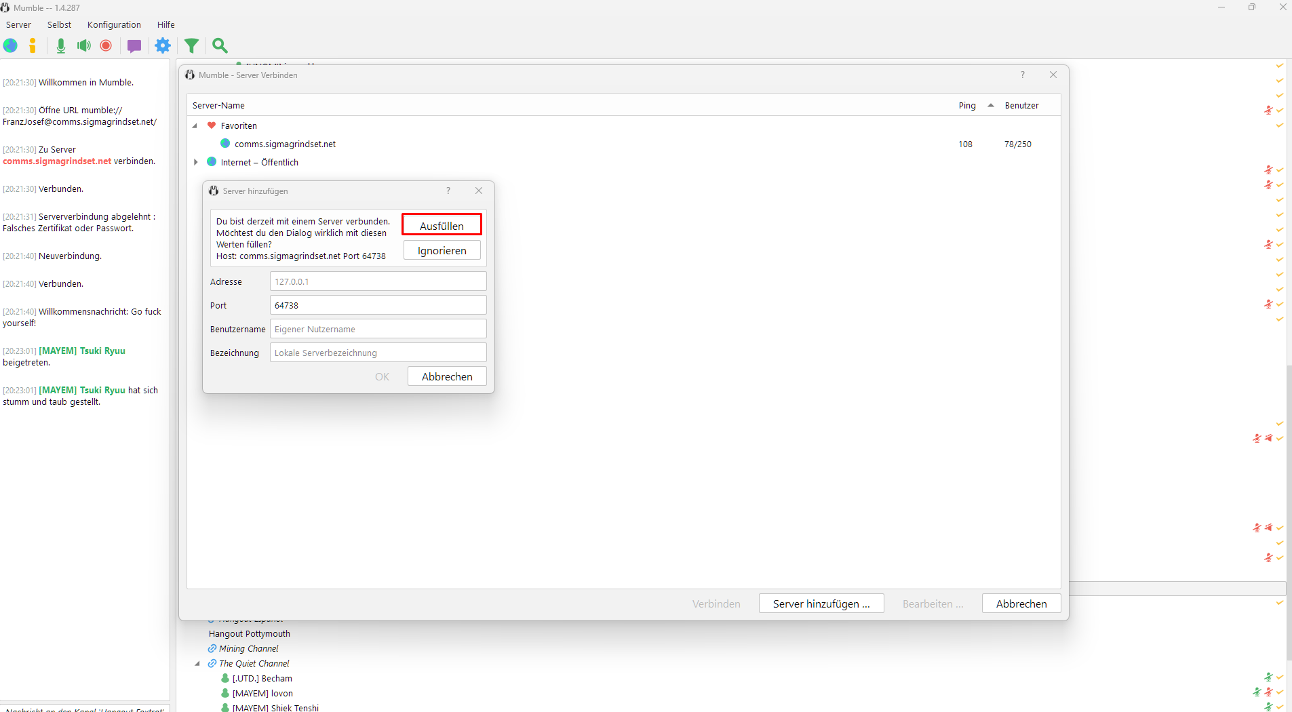Click the Internet – Öffentlich globe icon

click(212, 162)
